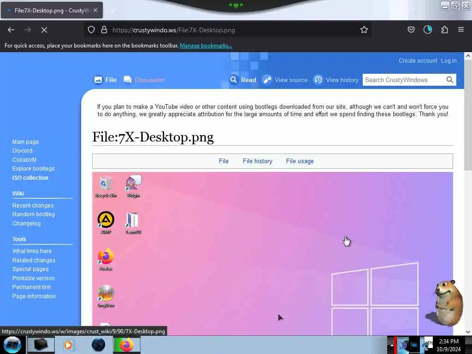
Task: Open the Windows Start orb
Action: [x=12, y=345]
